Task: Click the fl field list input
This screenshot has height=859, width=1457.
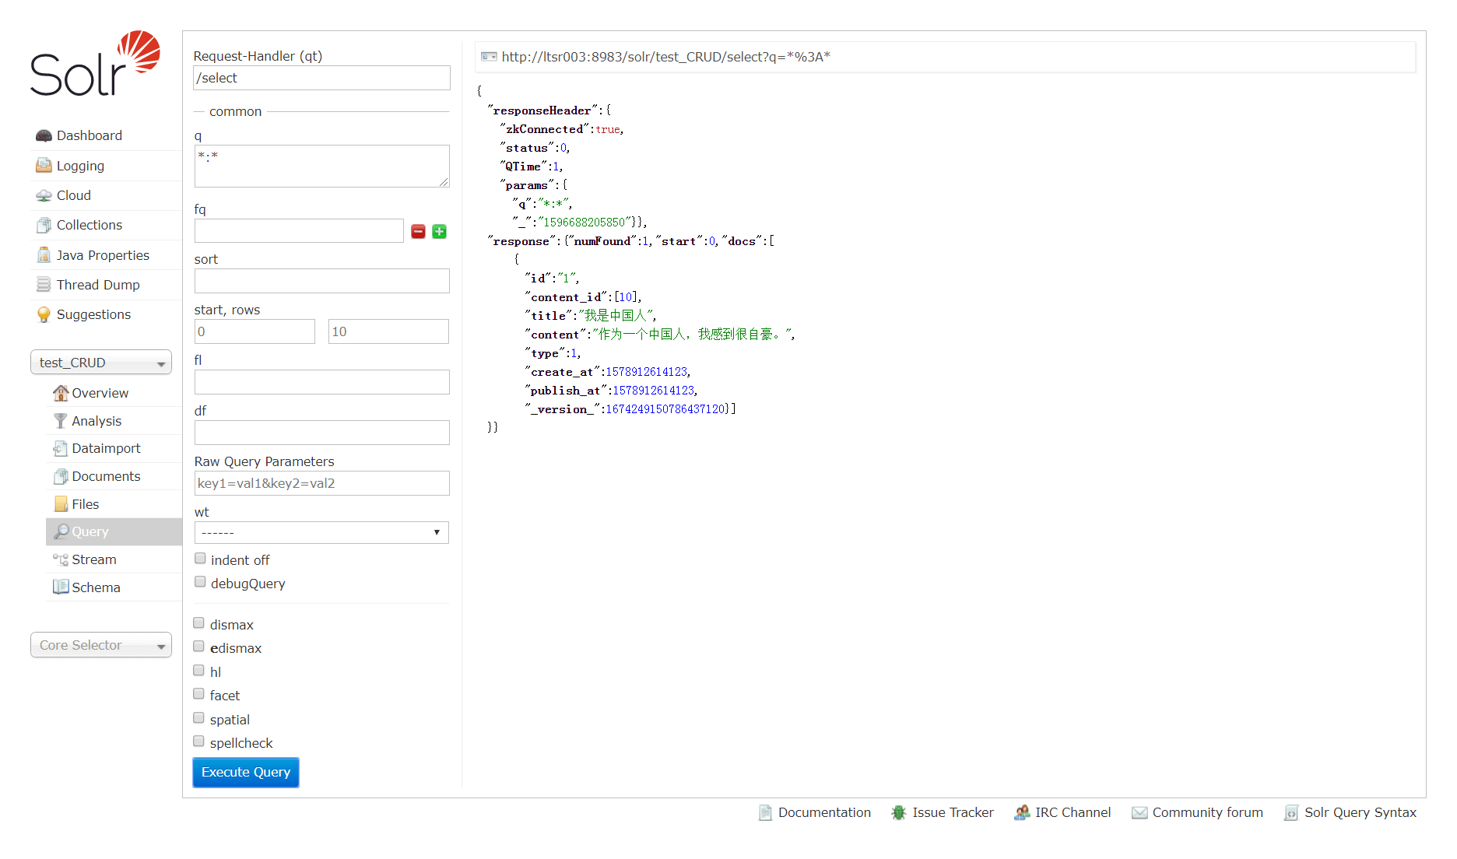Action: 321,382
